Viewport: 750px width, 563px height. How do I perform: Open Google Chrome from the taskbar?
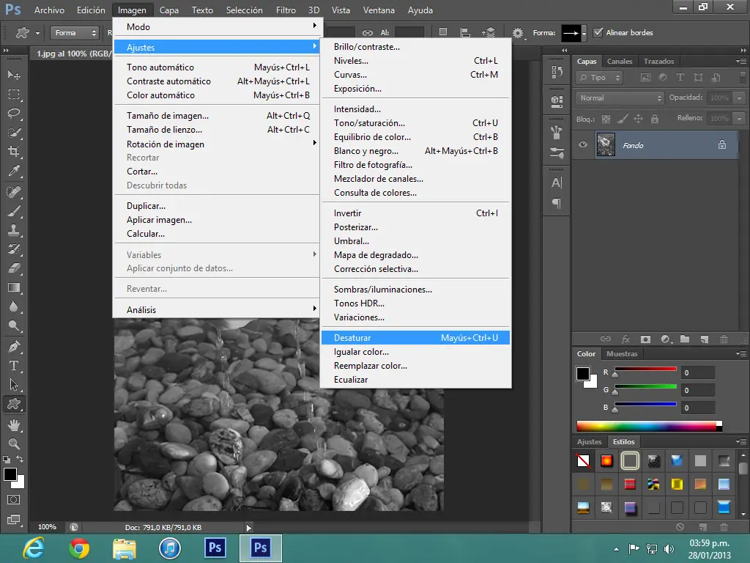(x=79, y=548)
